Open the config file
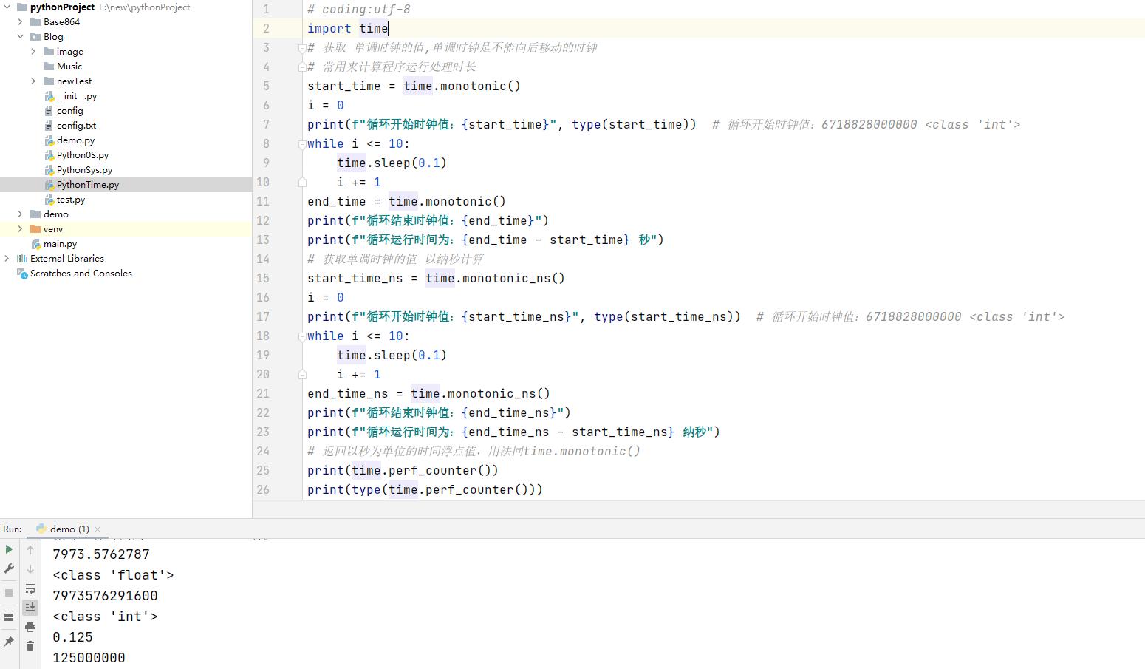This screenshot has width=1145, height=669. pos(70,111)
